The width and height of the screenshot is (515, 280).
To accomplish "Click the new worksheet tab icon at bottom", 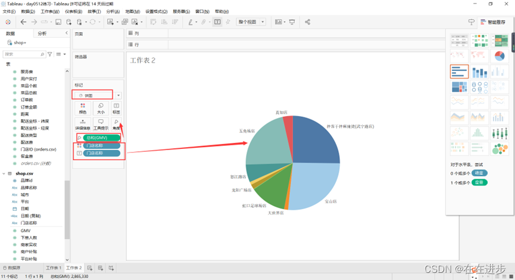I will click(90, 268).
